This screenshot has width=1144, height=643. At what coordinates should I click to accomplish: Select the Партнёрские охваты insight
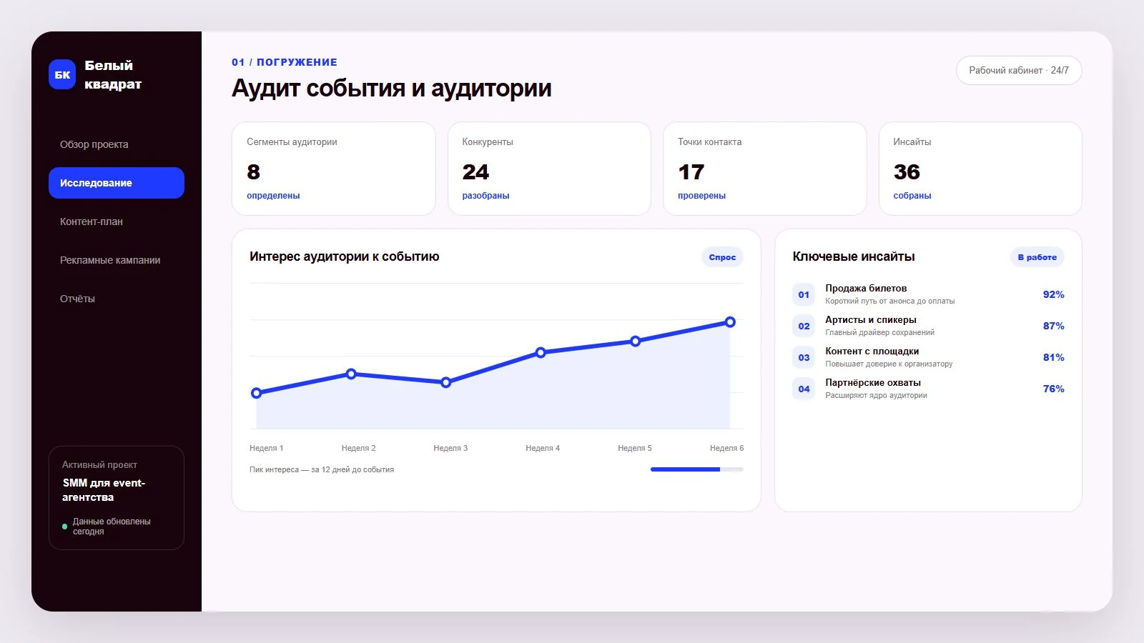(928, 389)
